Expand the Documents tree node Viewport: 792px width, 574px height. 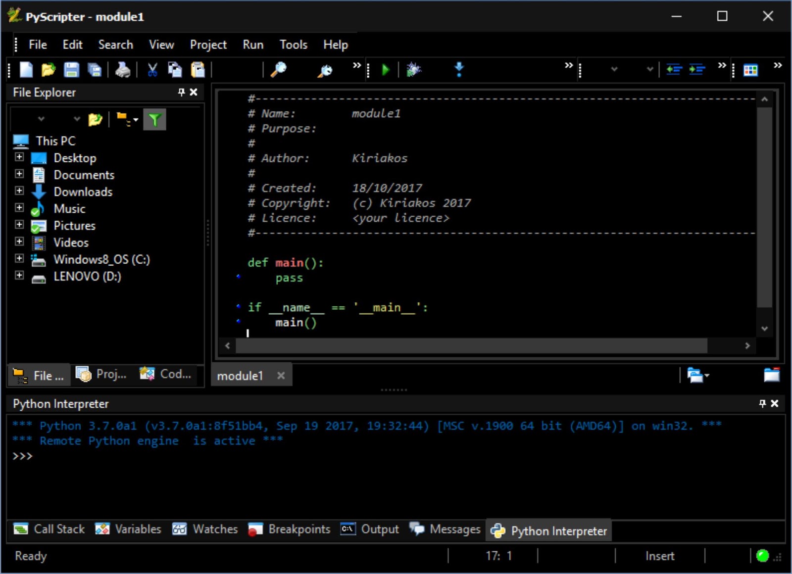tap(19, 173)
